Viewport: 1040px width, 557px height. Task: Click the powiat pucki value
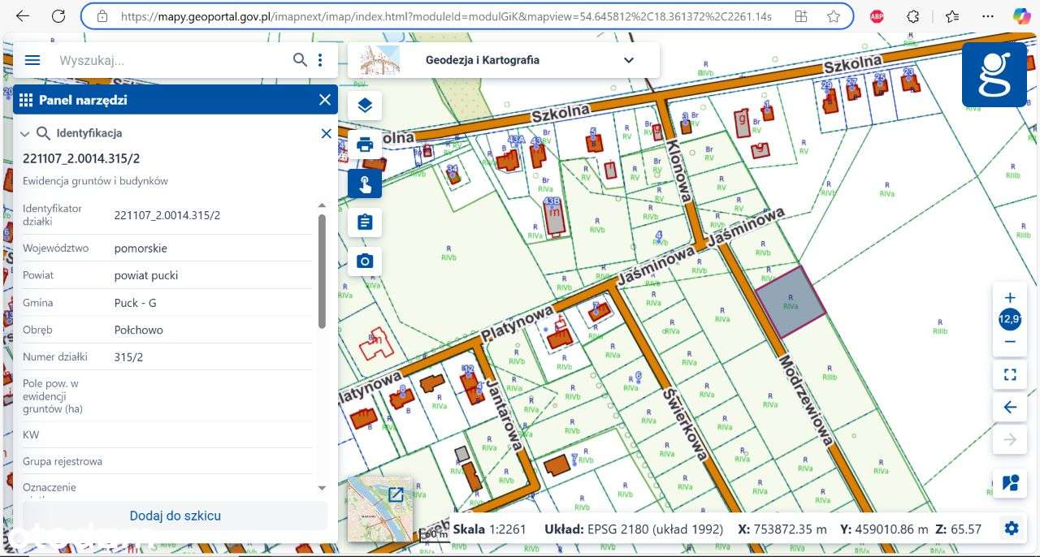click(x=146, y=275)
